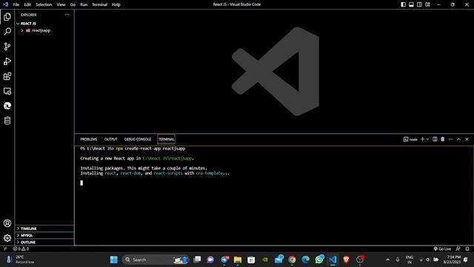Open the Run and Debug view
Screen dimensions: 474x267
pos(7,61)
